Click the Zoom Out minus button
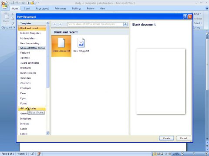 [x=182, y=154]
